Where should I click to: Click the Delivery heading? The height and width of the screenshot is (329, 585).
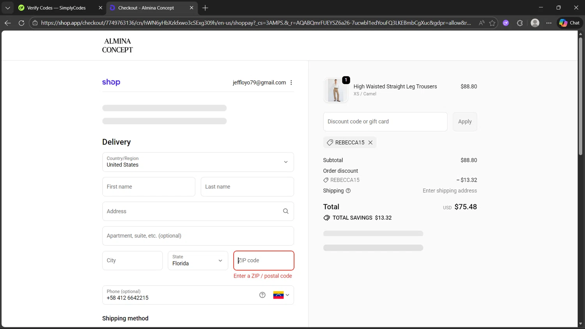point(117,142)
